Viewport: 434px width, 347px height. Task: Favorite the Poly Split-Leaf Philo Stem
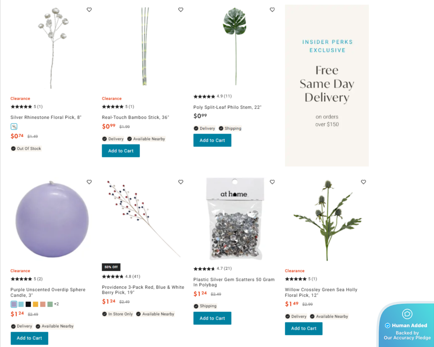click(272, 9)
